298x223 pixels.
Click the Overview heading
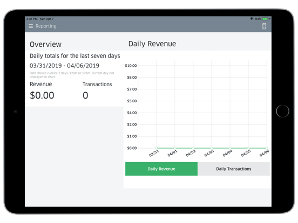pos(45,44)
